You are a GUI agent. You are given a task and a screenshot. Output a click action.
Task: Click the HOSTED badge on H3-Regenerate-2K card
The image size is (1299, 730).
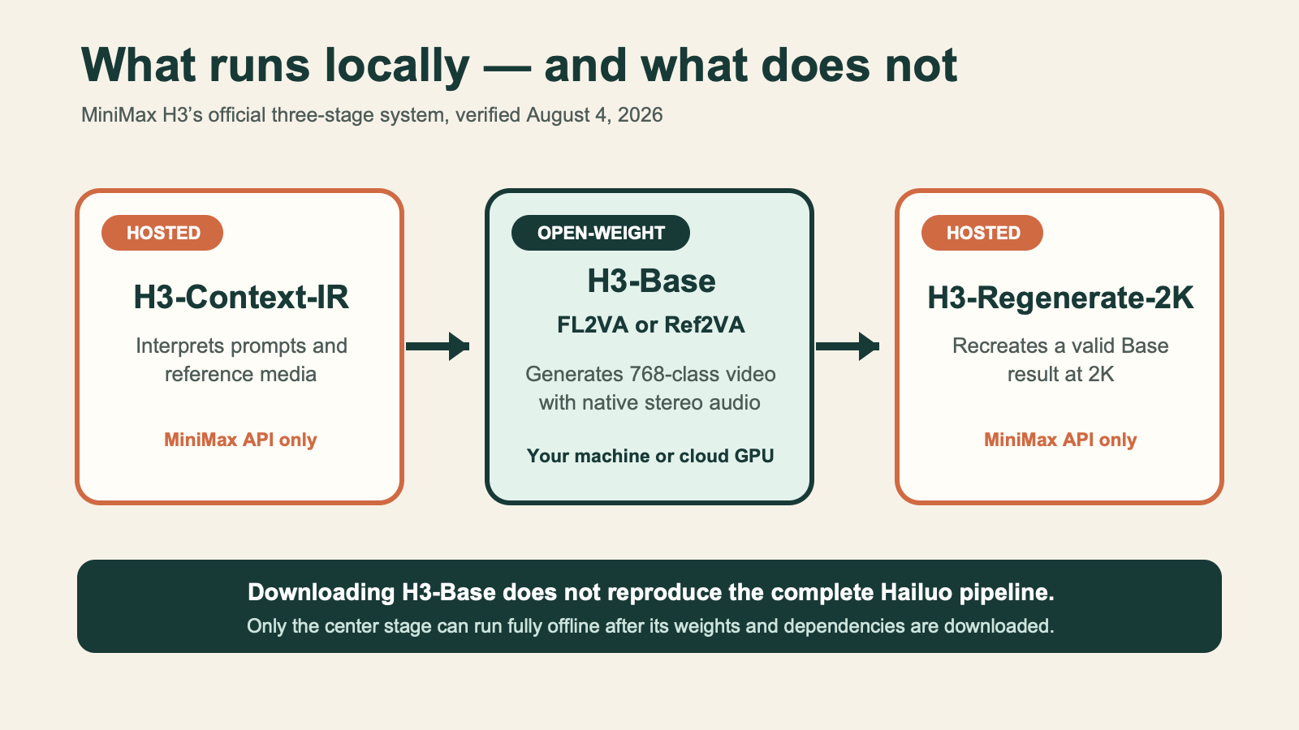pos(982,233)
